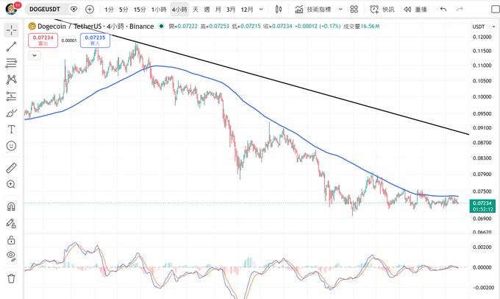Open the indicator templates grid icon

click(x=354, y=10)
